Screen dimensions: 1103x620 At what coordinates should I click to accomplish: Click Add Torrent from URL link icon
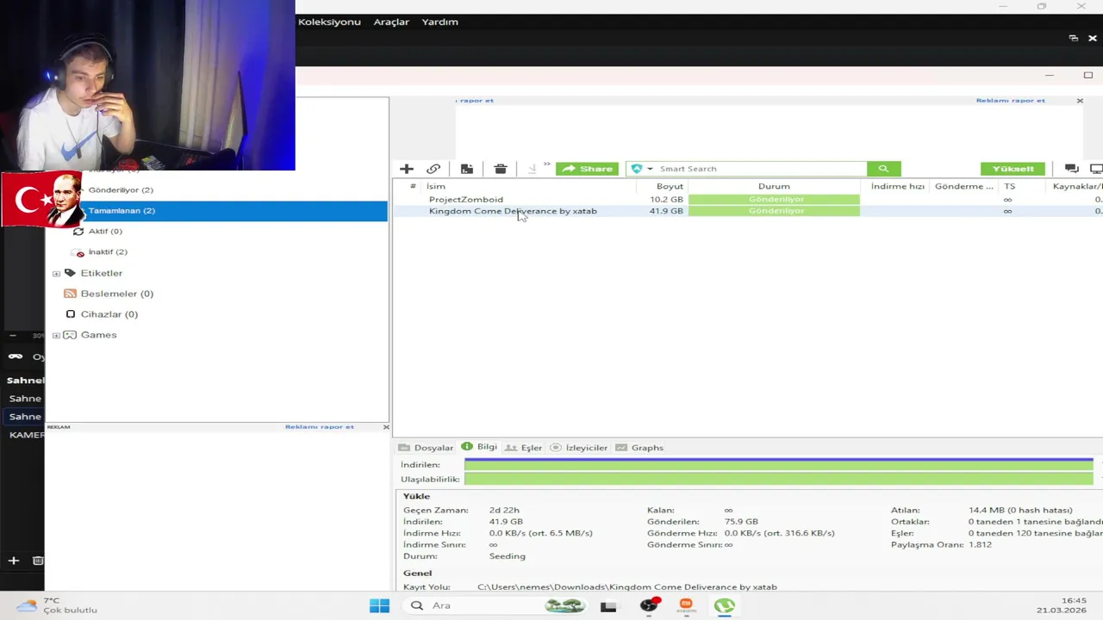[x=433, y=169]
